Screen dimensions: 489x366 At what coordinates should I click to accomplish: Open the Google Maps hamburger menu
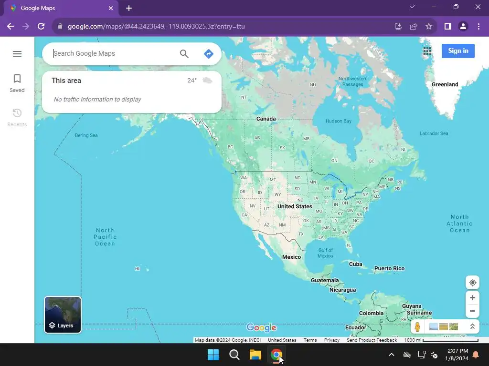(17, 54)
